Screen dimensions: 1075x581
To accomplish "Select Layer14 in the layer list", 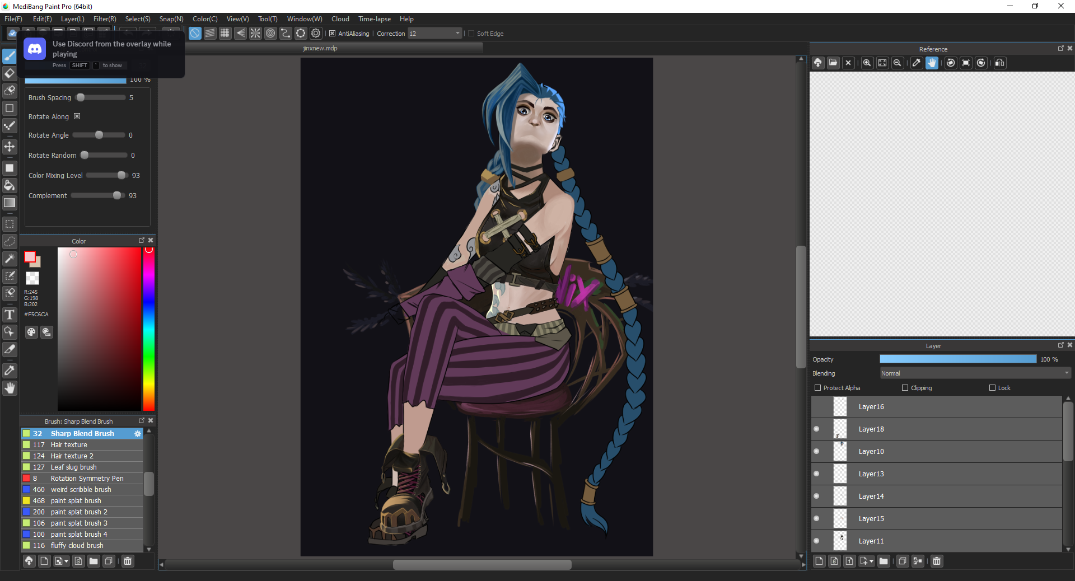I will [x=937, y=496].
